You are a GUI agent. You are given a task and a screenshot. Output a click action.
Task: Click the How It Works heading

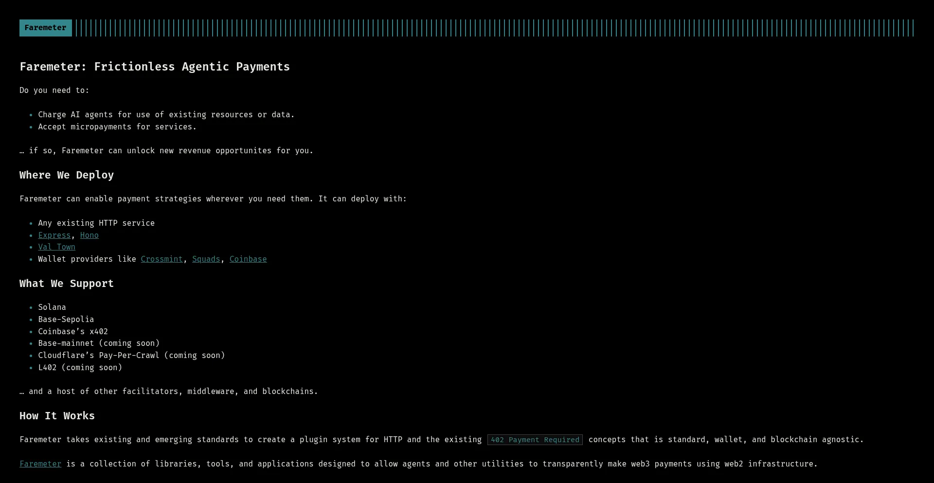56,416
